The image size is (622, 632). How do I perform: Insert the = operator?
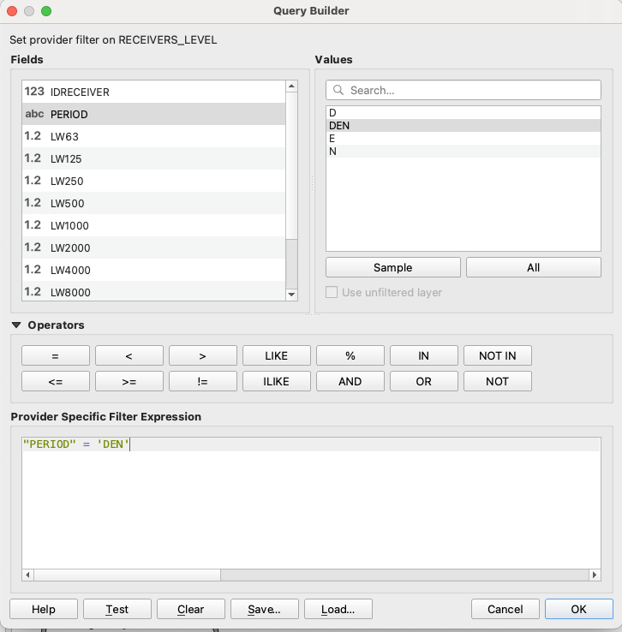point(56,356)
